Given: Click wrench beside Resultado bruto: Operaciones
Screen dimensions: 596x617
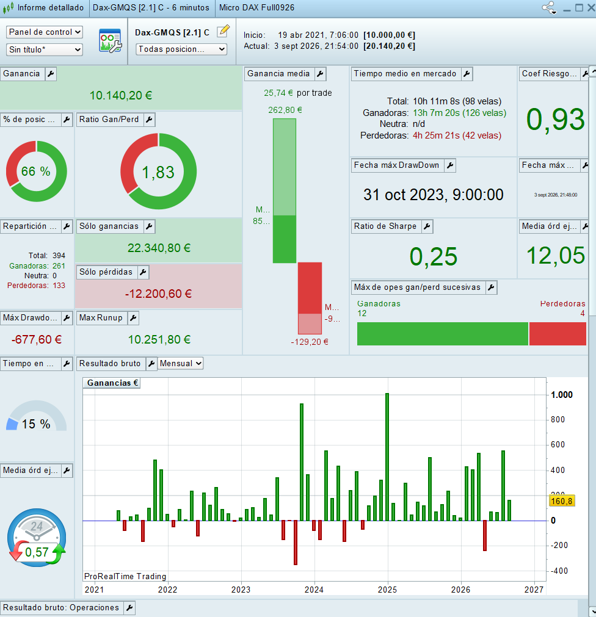Looking at the screenshot, I should (x=129, y=608).
